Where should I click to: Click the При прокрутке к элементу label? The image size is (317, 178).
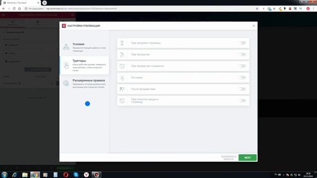(x=148, y=66)
